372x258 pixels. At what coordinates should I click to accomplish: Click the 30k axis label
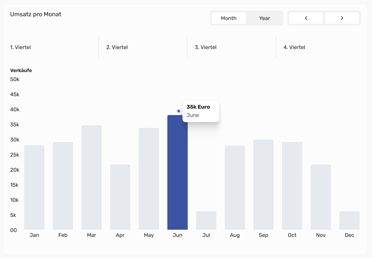click(15, 140)
